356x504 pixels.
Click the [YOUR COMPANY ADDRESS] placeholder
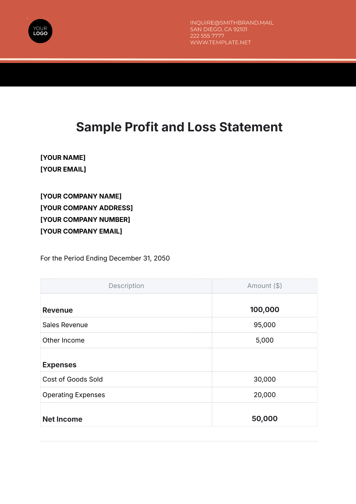coord(87,208)
